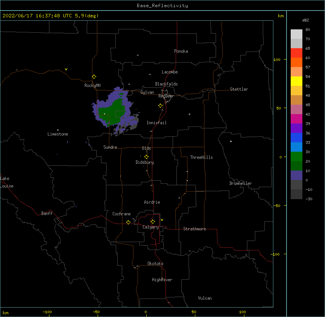Select the bright green 30–20 dBZ legend swatch
The width and height of the screenshot is (325, 317).
click(296, 157)
